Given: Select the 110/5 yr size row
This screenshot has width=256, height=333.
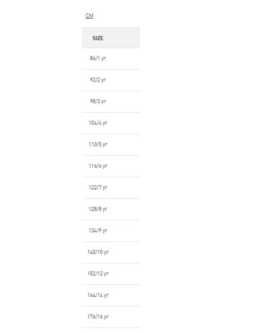Looking at the screenshot, I should 111,145.
